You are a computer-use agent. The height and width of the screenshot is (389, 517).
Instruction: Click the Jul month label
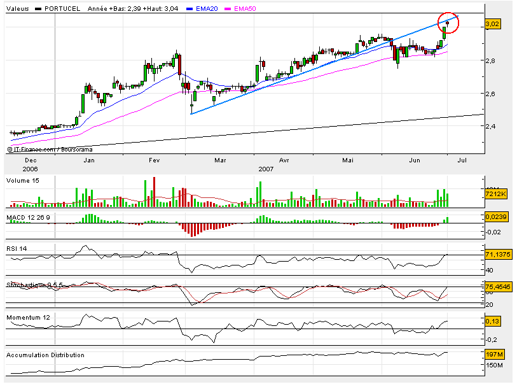tap(462, 160)
